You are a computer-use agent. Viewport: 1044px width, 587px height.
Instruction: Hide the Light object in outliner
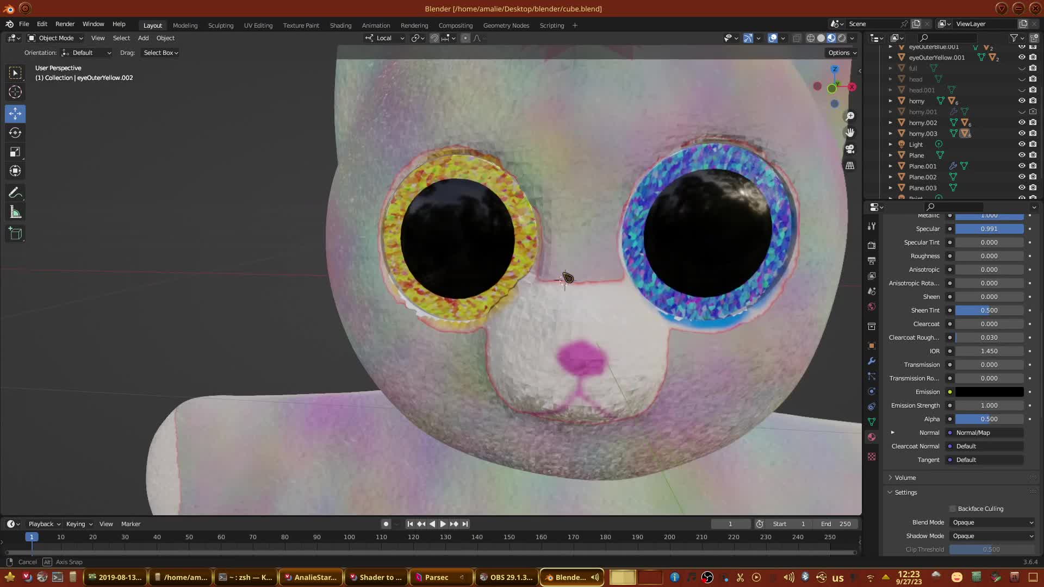click(1022, 144)
